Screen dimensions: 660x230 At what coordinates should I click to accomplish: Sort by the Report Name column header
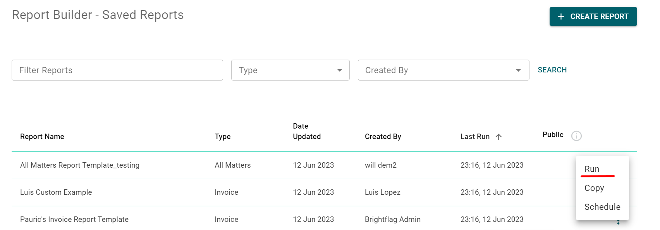click(x=42, y=137)
